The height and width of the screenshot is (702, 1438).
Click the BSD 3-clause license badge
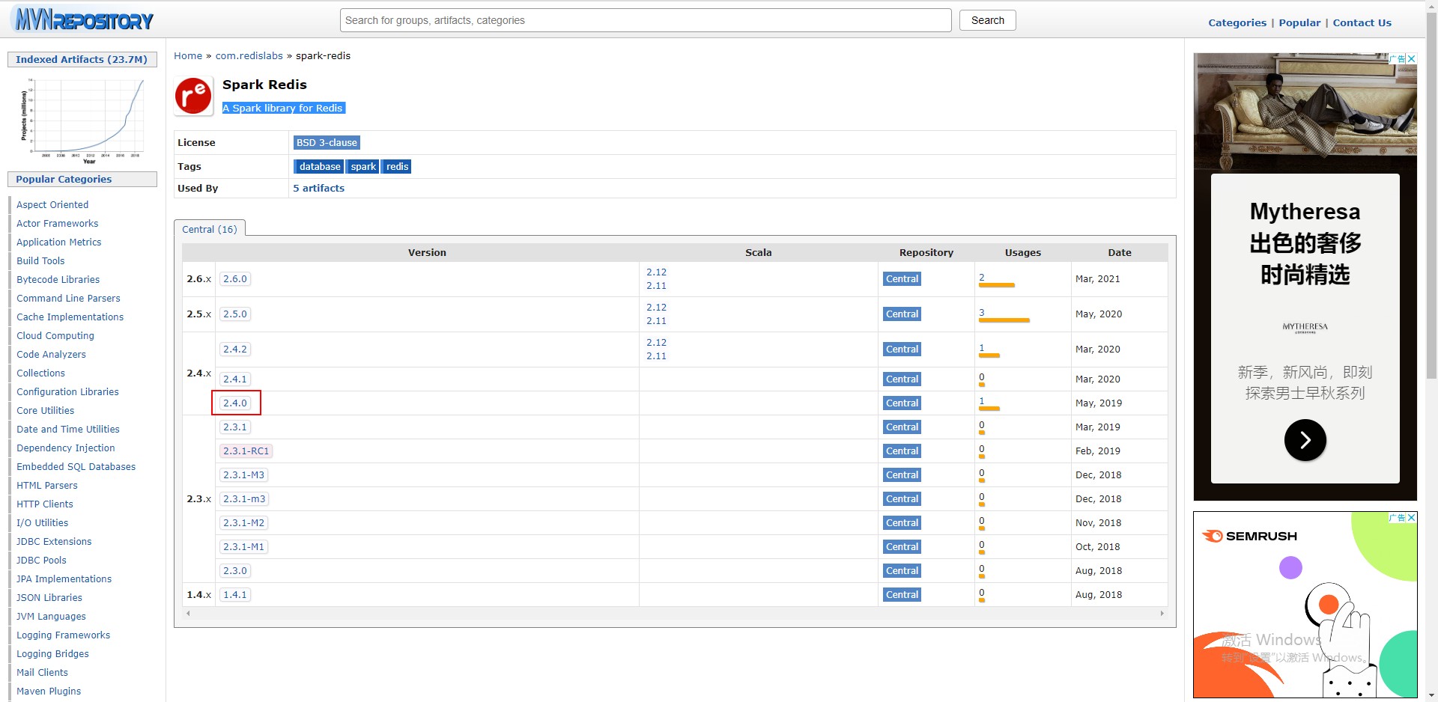click(x=327, y=142)
